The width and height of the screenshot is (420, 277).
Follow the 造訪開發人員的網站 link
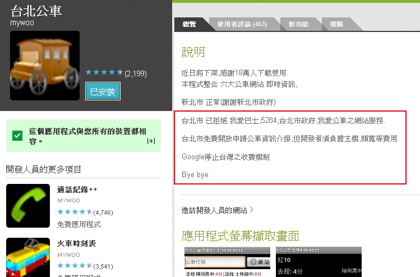point(214,210)
